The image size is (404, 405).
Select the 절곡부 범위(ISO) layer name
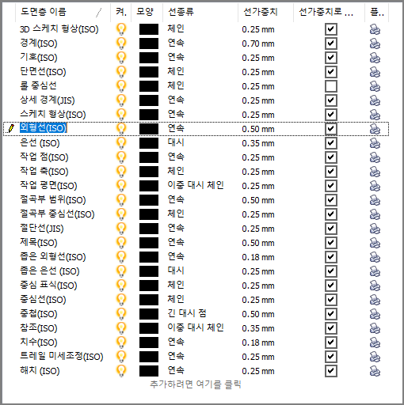pyautogui.click(x=53, y=200)
